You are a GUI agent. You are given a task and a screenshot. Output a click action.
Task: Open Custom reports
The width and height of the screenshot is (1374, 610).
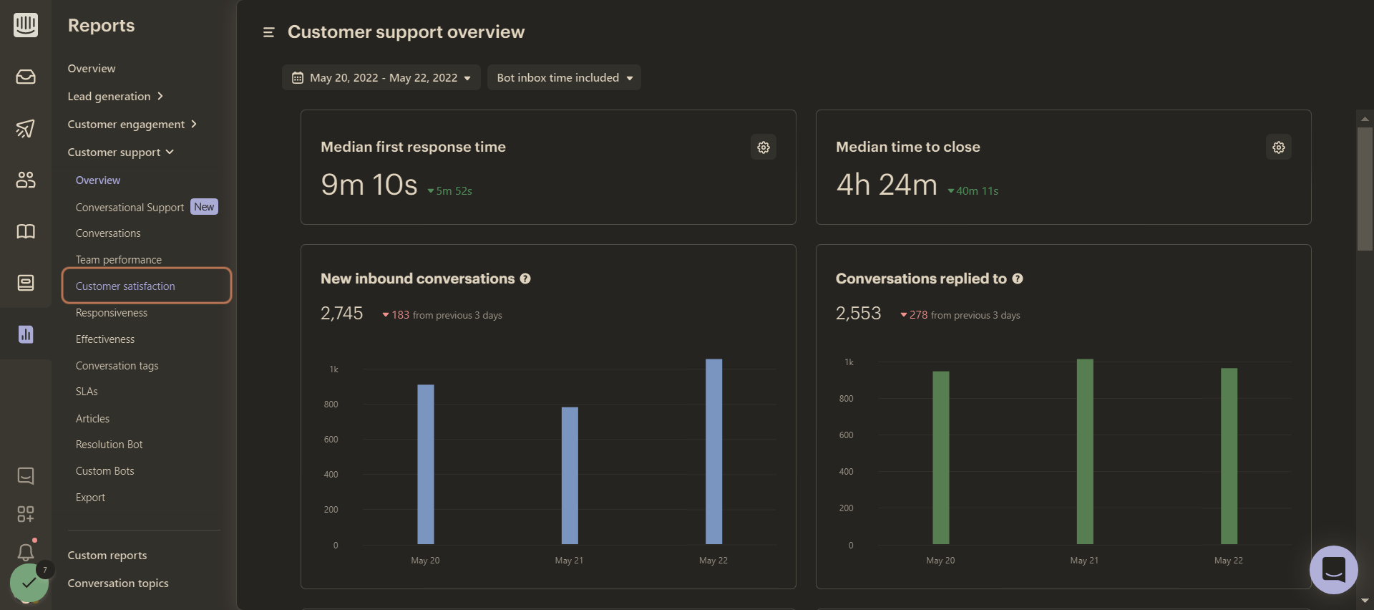[107, 555]
